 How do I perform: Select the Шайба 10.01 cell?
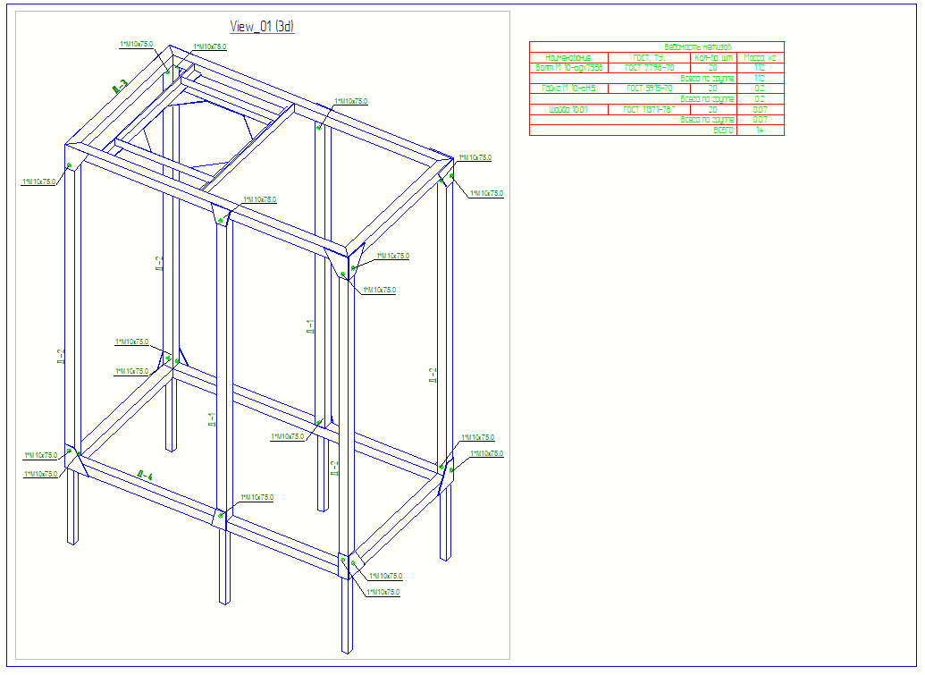(x=568, y=110)
